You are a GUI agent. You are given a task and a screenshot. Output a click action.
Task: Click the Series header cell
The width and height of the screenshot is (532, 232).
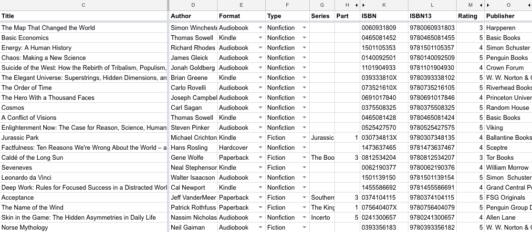322,16
